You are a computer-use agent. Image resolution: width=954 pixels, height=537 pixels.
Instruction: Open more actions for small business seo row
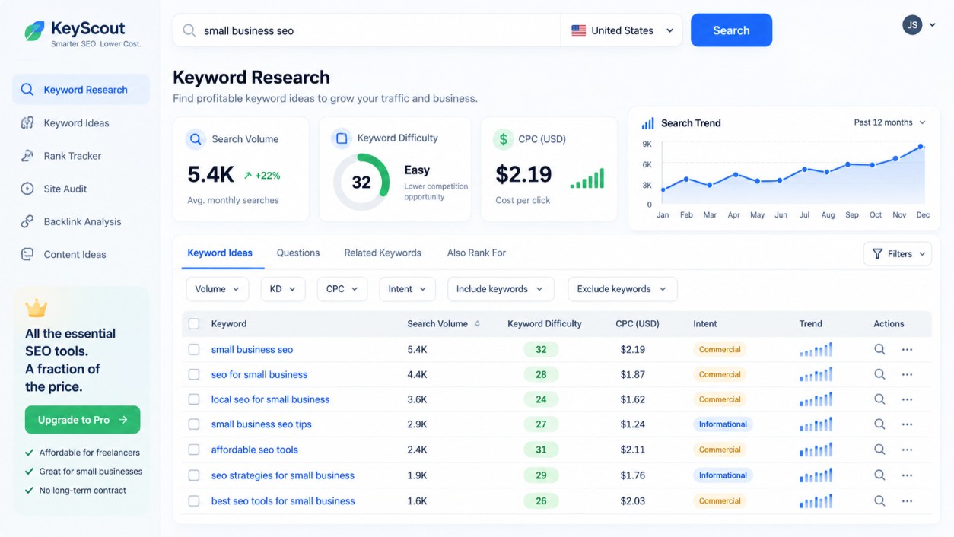[x=907, y=349]
